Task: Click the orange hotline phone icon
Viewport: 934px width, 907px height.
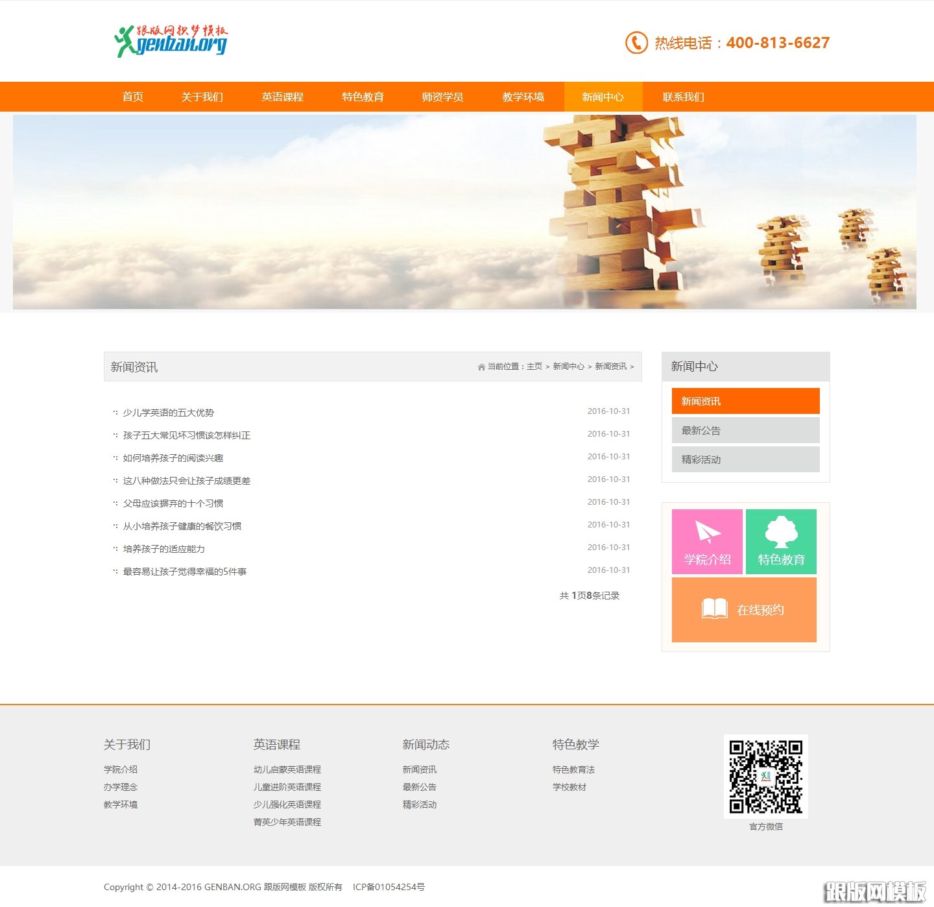Action: pyautogui.click(x=636, y=43)
